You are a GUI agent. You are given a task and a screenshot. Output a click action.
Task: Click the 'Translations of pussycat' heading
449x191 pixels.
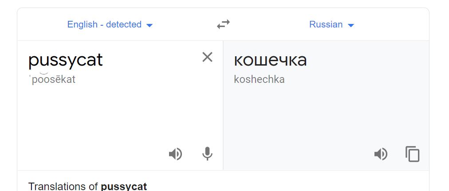click(x=87, y=186)
